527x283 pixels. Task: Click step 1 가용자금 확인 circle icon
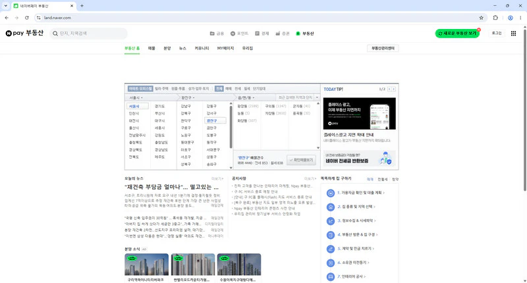tap(331, 193)
